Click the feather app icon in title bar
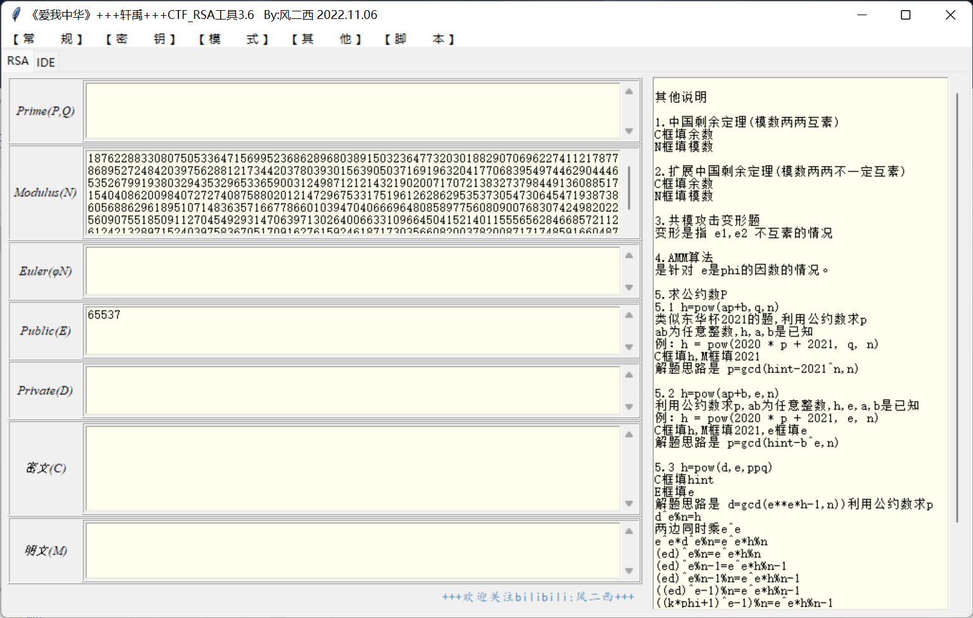 click(x=16, y=15)
